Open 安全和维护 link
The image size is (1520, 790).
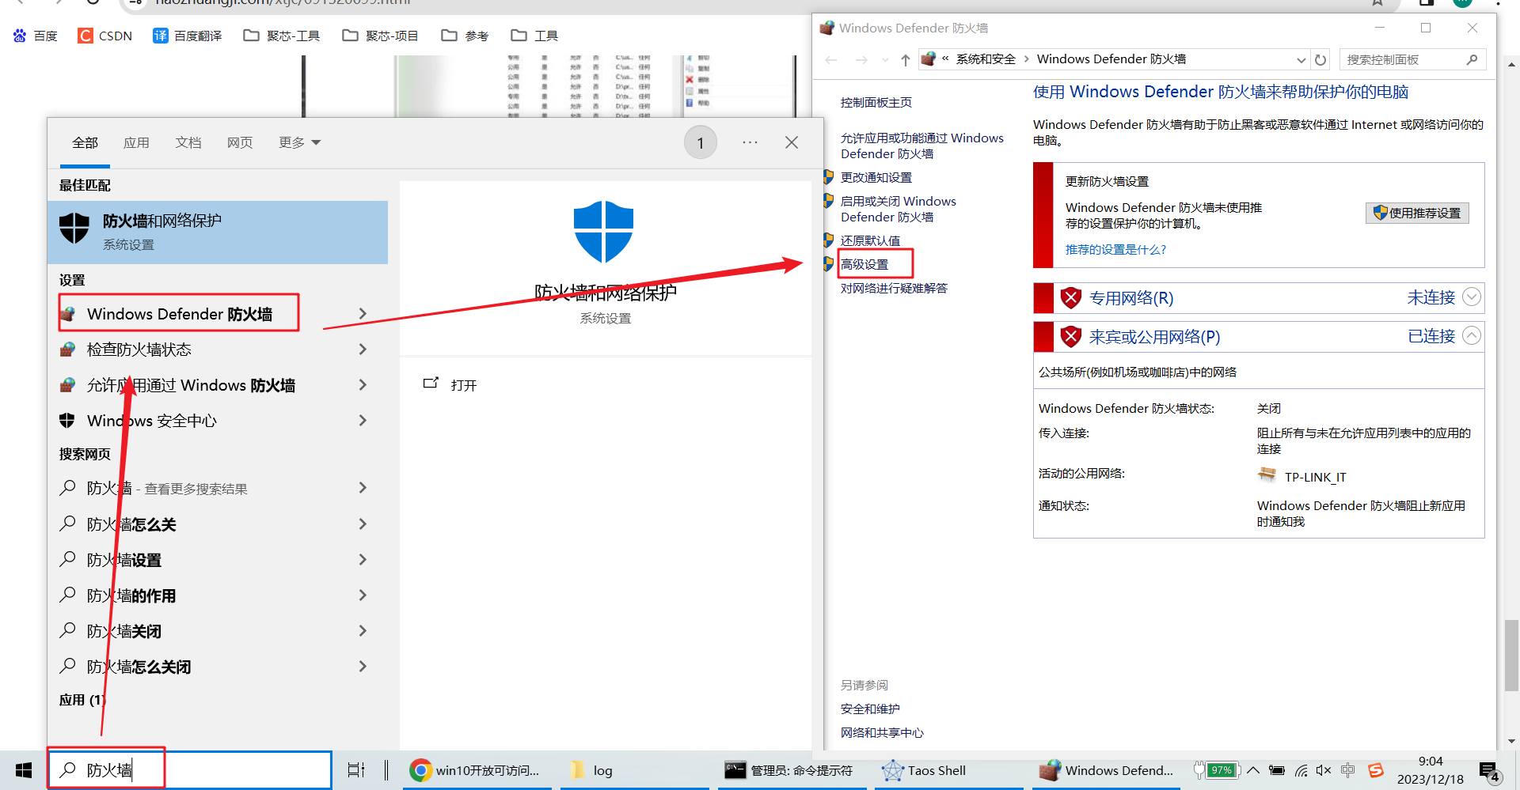pyautogui.click(x=870, y=709)
